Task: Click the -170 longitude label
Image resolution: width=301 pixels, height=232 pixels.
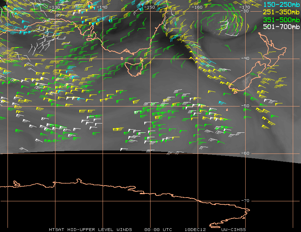Action: (x=245, y=7)
